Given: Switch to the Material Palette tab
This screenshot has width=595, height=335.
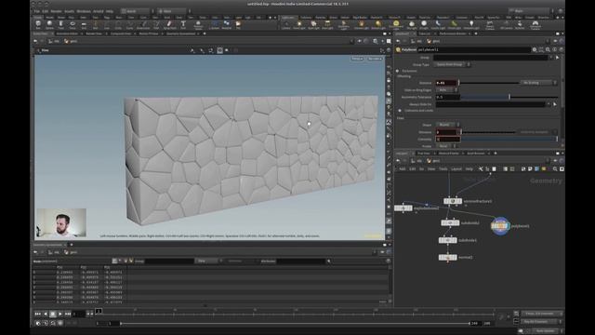Looking at the screenshot, I should pyautogui.click(x=448, y=154).
